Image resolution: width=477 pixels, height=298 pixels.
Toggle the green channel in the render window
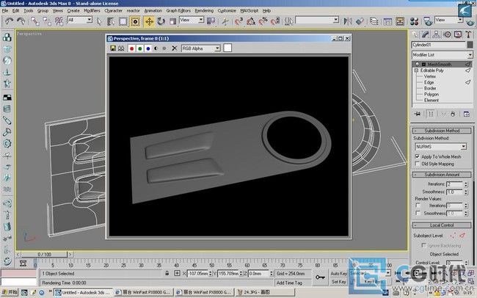[x=140, y=48]
